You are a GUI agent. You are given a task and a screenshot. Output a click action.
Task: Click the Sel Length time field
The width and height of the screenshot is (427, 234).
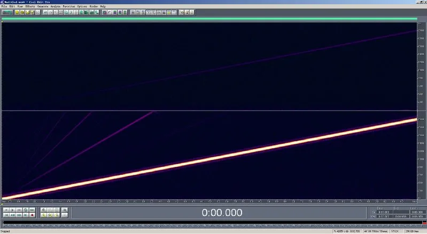tap(418, 212)
